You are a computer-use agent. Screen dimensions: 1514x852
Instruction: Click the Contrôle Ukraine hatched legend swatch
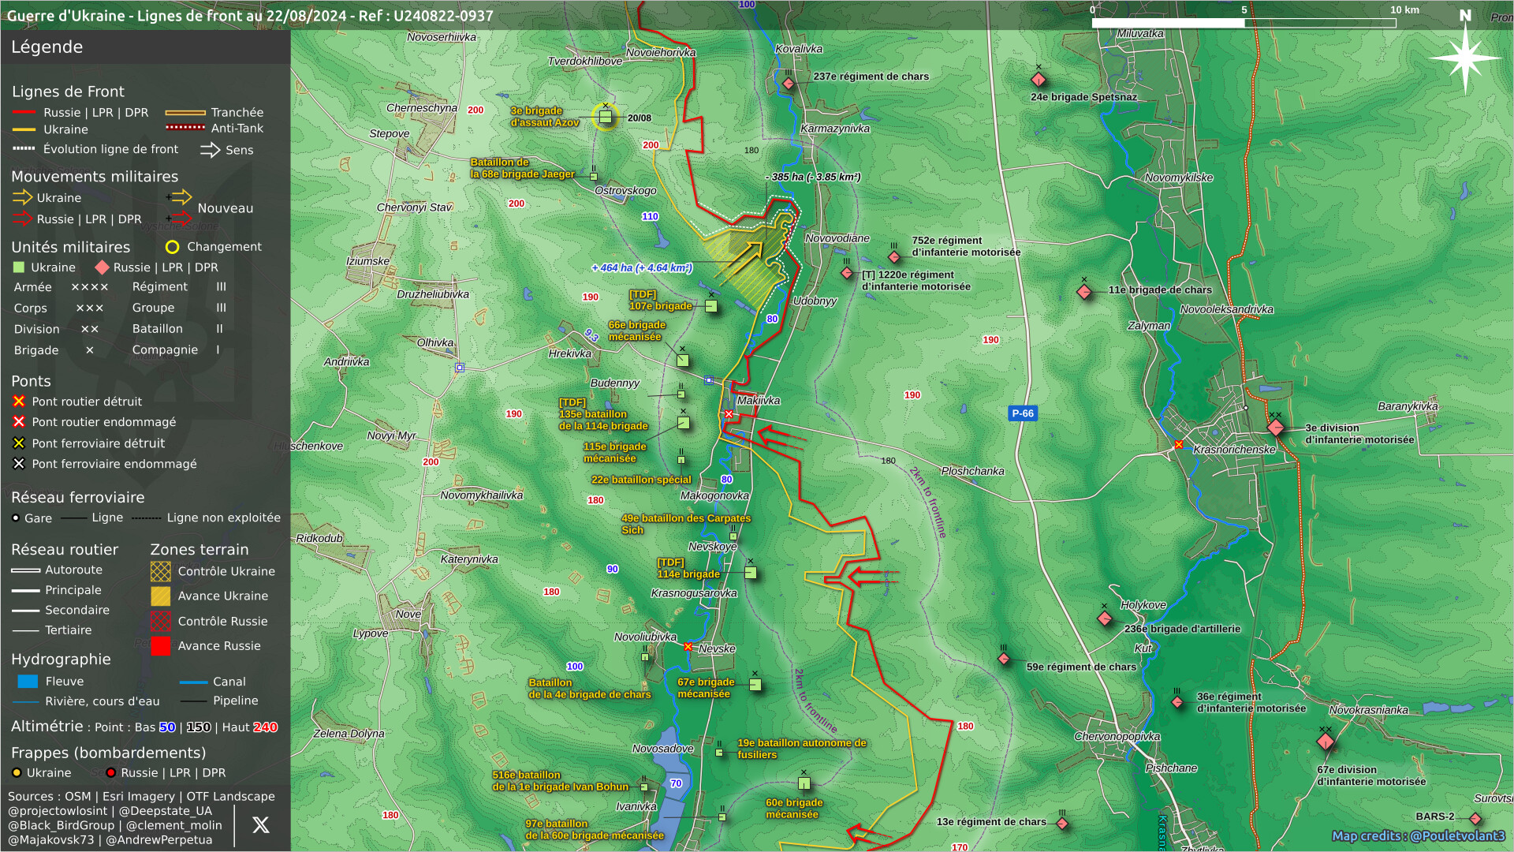pyautogui.click(x=161, y=571)
